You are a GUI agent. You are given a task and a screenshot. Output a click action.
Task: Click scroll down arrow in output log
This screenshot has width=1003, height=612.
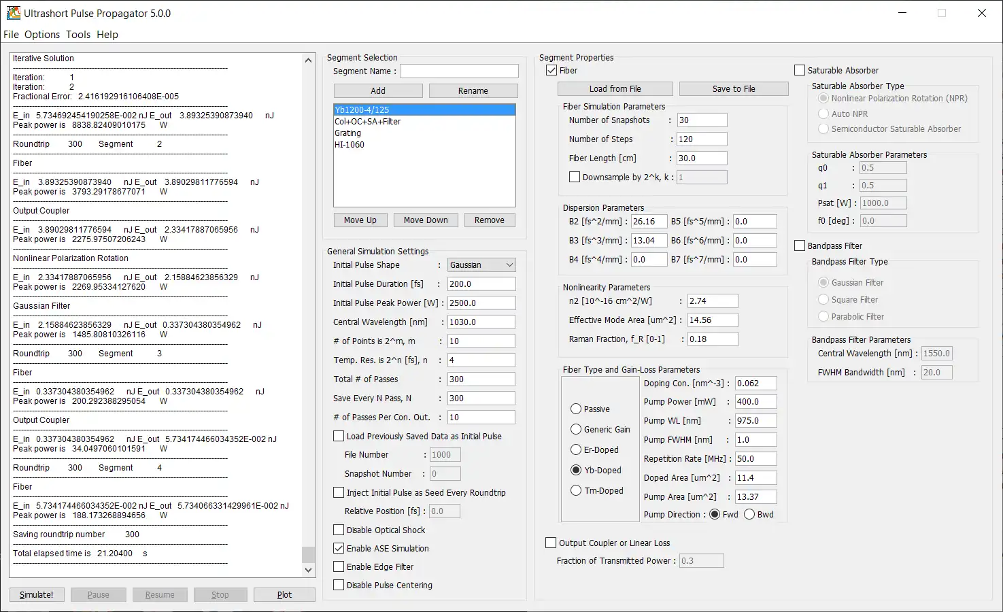point(309,571)
